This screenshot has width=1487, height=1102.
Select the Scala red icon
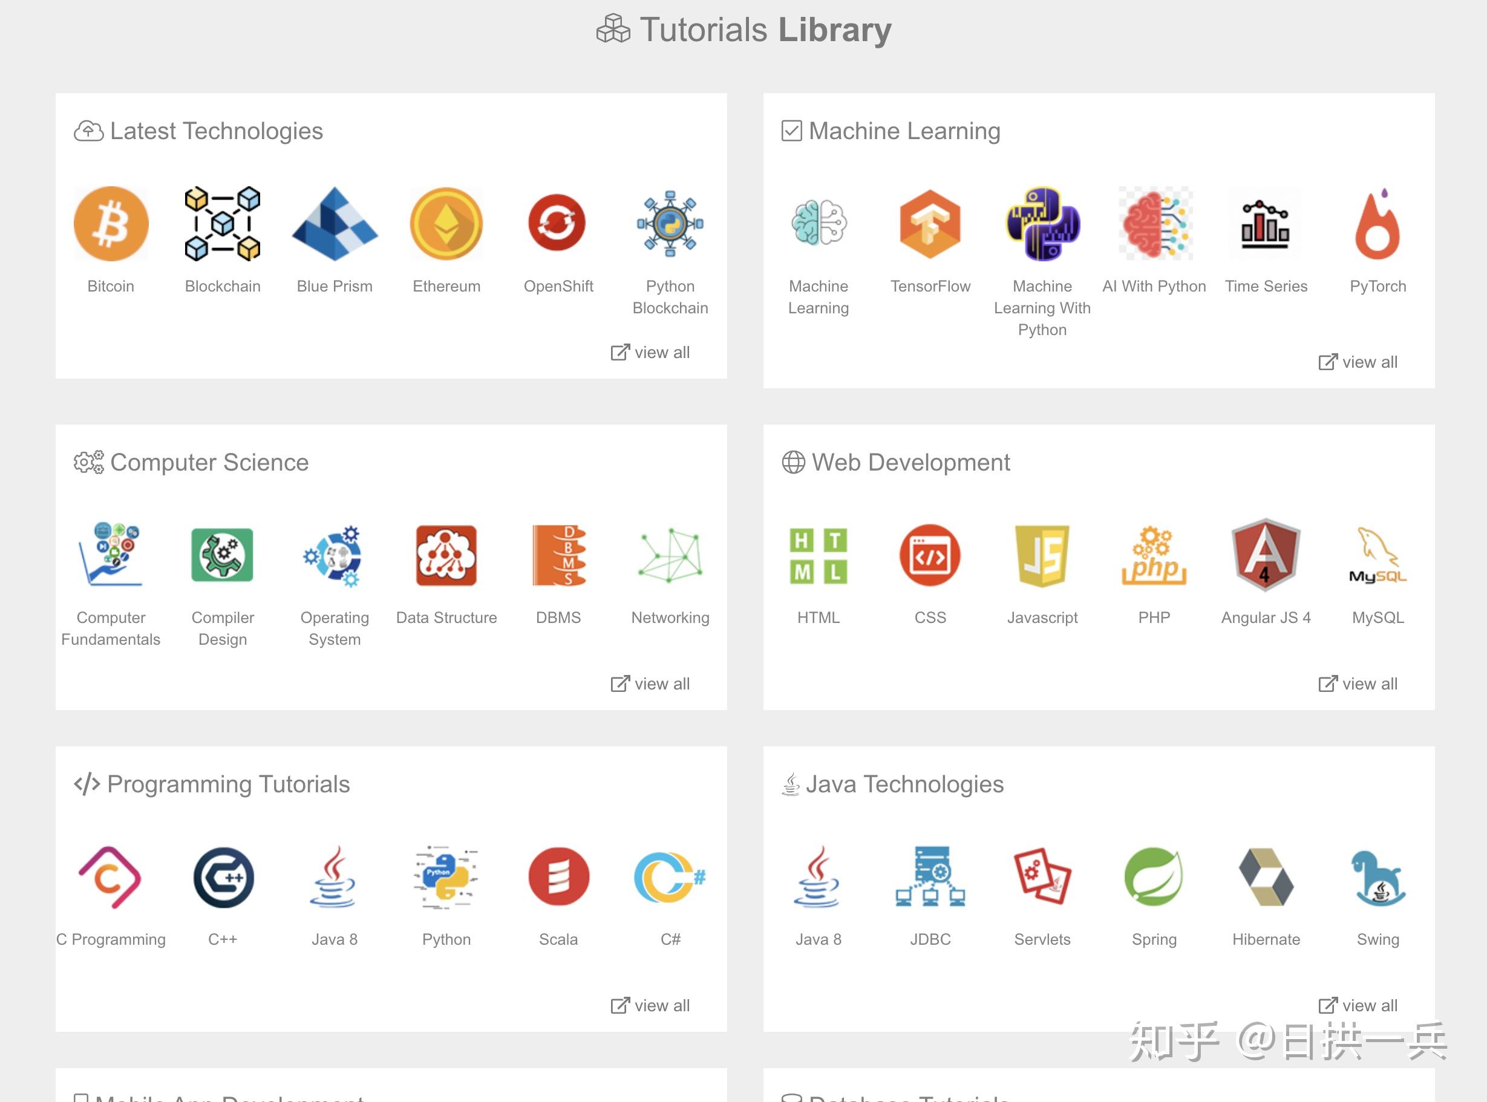tap(558, 876)
